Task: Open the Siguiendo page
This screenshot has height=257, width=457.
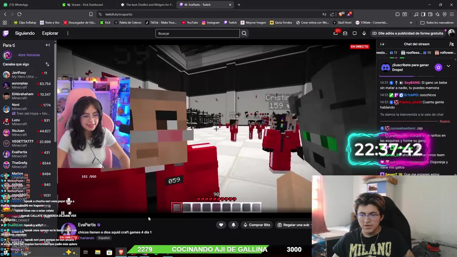Action: (x=25, y=33)
